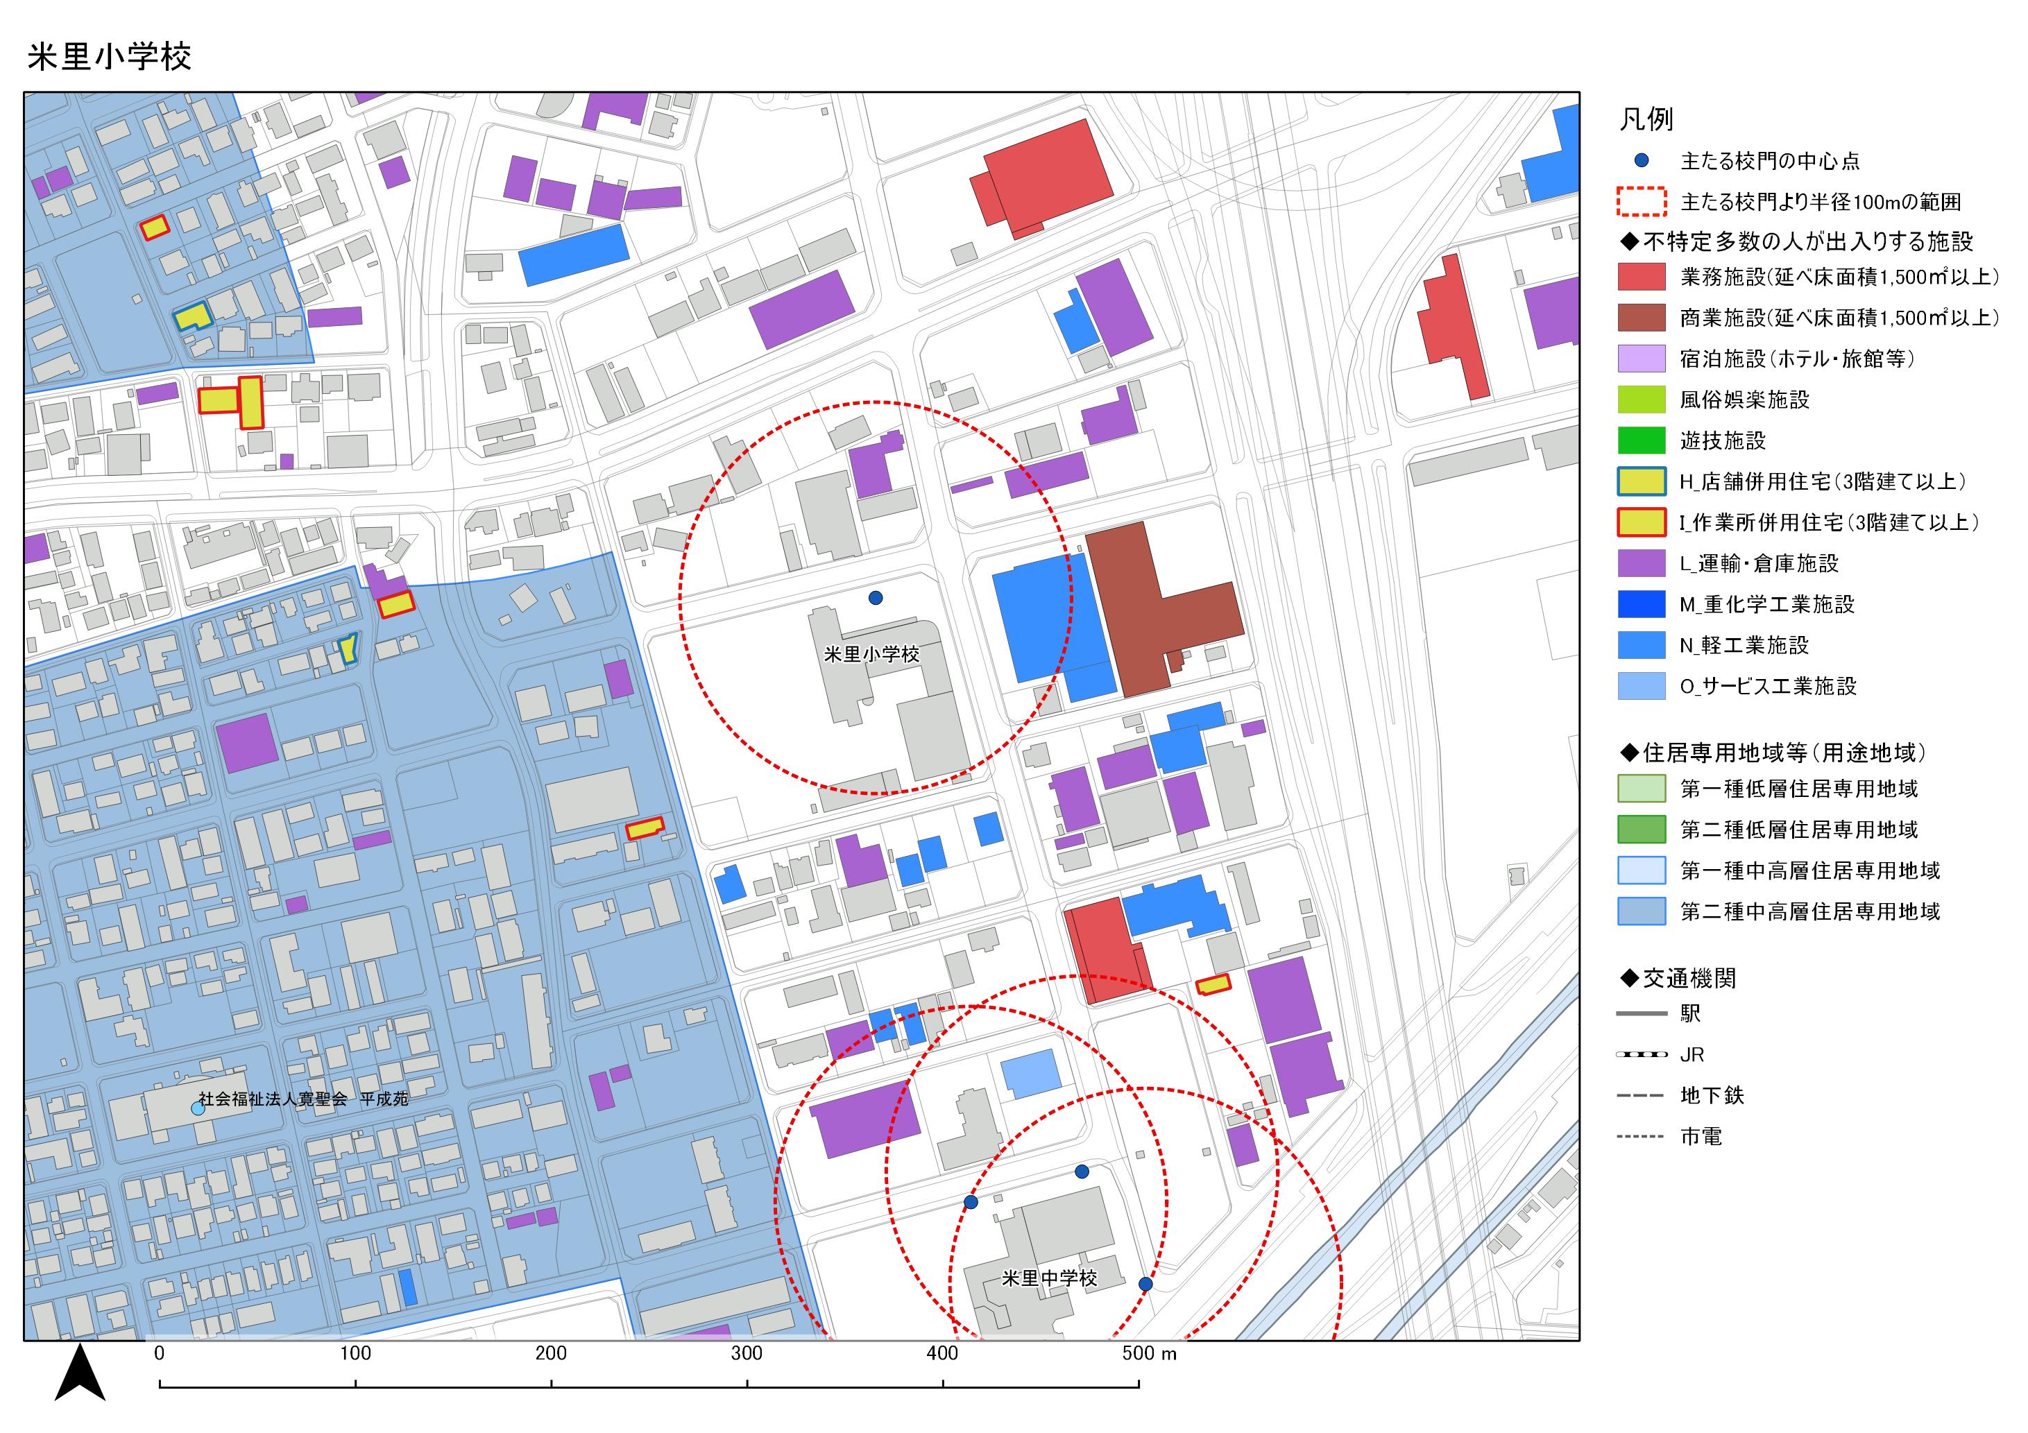Click the 第二種中高層住居専用地域 swatch
Image resolution: width=2028 pixels, height=1433 pixels.
1641,911
